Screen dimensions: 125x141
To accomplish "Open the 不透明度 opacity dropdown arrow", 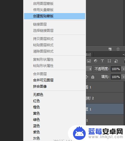I will (124, 69).
